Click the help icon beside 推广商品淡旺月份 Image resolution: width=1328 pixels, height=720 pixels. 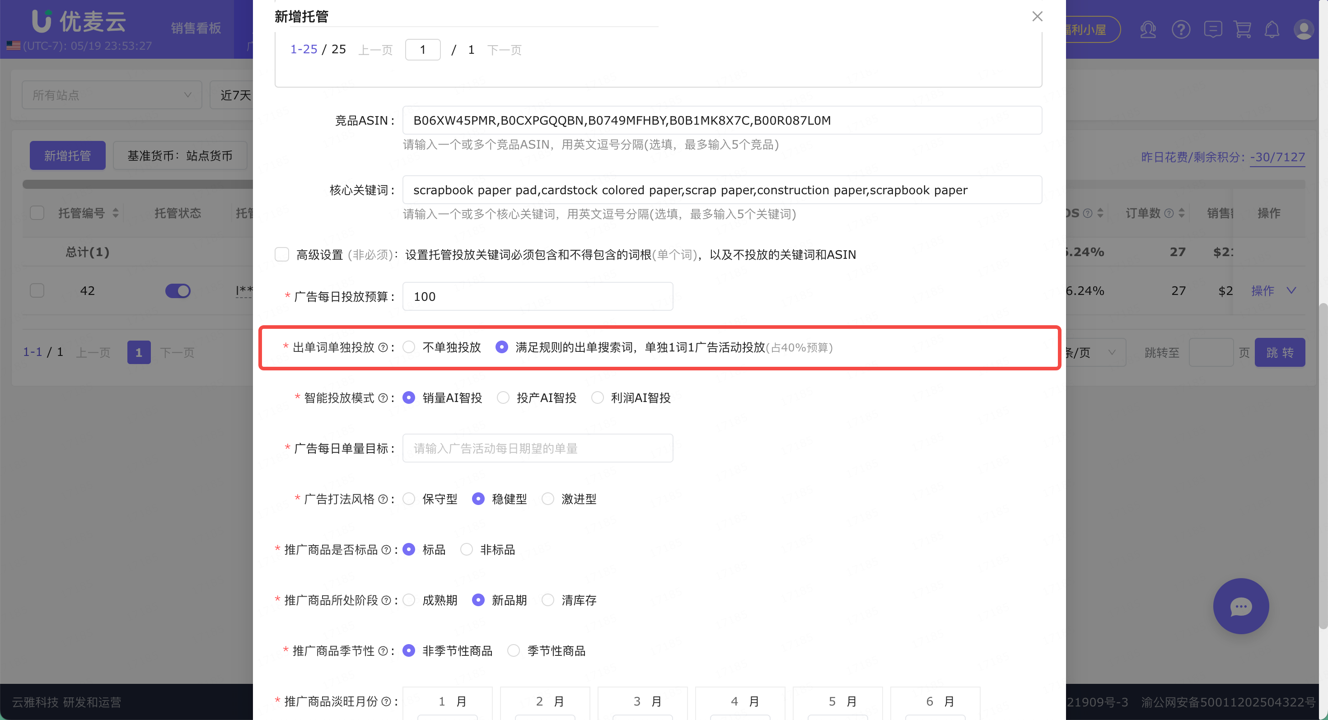tap(386, 701)
